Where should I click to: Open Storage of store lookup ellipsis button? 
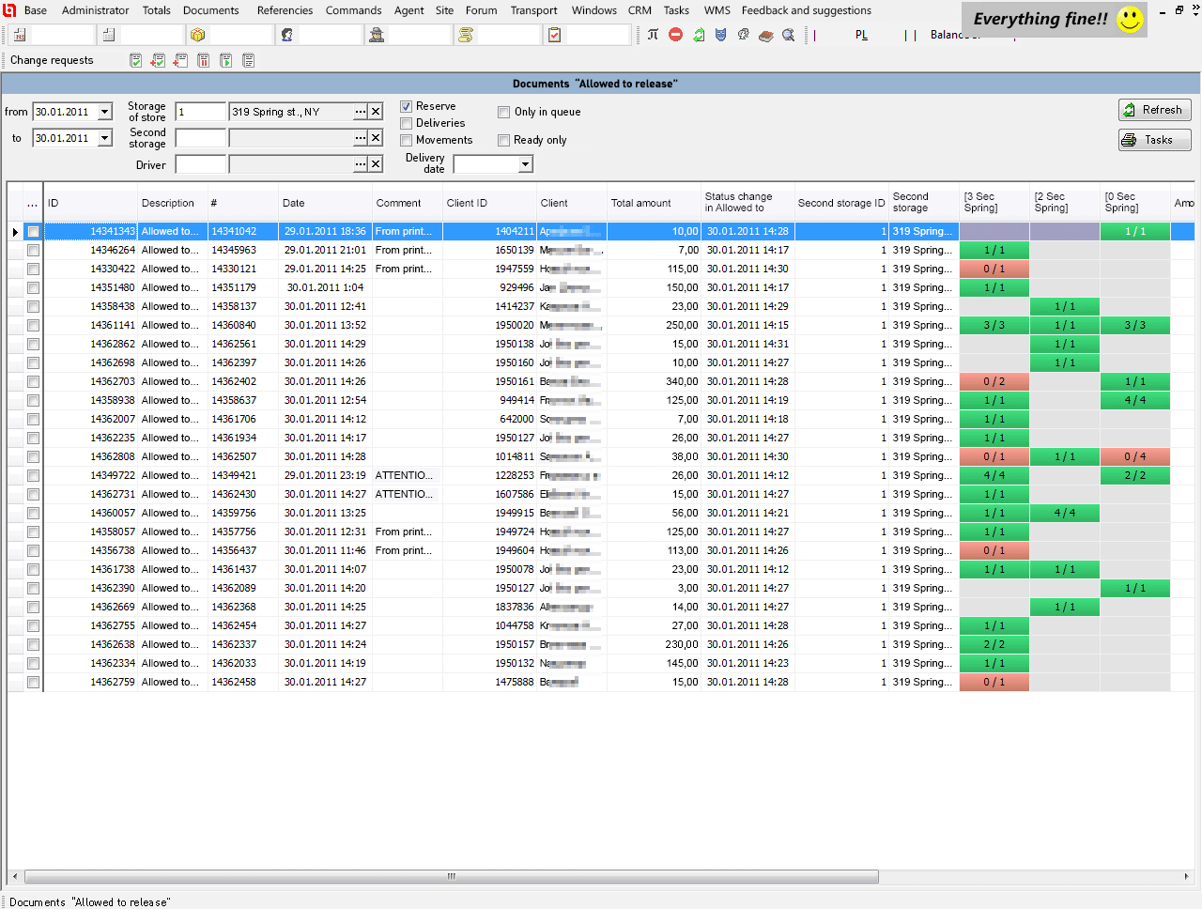[x=361, y=112]
